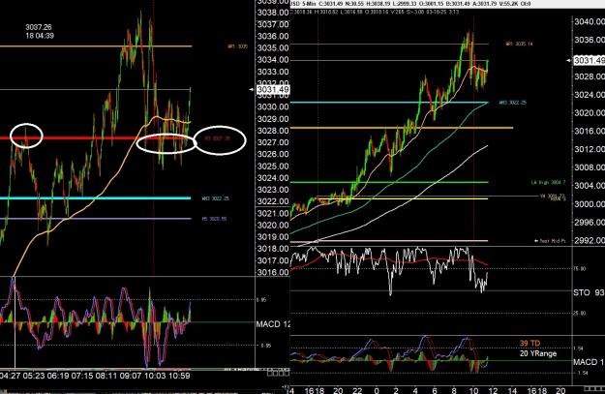Select the 3031.49 current price tag on left chart axis
The height and width of the screenshot is (394, 605).
pyautogui.click(x=273, y=89)
